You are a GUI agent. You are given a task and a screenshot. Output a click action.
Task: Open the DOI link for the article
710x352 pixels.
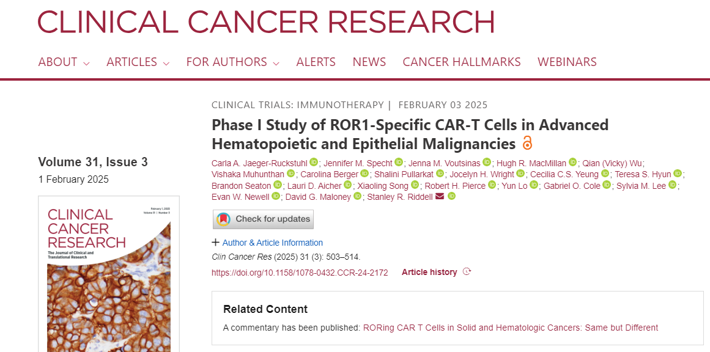click(300, 273)
